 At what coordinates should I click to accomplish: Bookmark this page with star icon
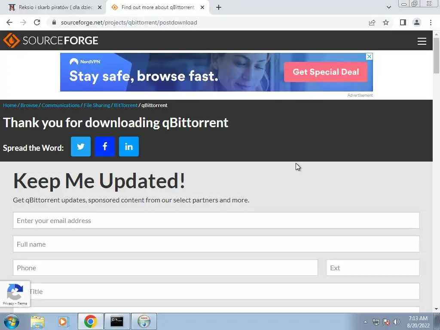click(386, 22)
